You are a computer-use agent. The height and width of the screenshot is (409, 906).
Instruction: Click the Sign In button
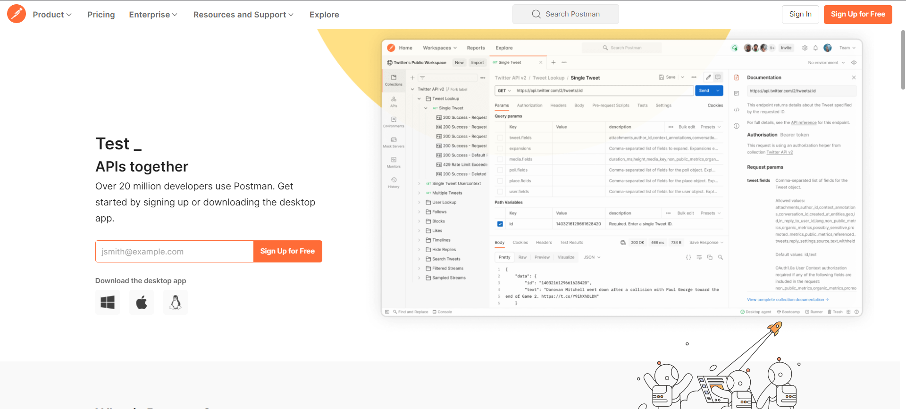click(x=800, y=14)
